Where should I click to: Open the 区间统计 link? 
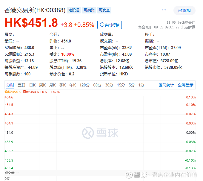(166, 85)
